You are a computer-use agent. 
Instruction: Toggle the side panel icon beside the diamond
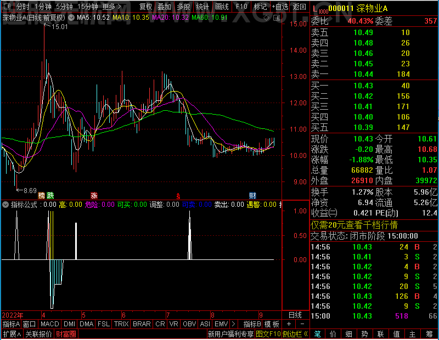click(x=277, y=18)
